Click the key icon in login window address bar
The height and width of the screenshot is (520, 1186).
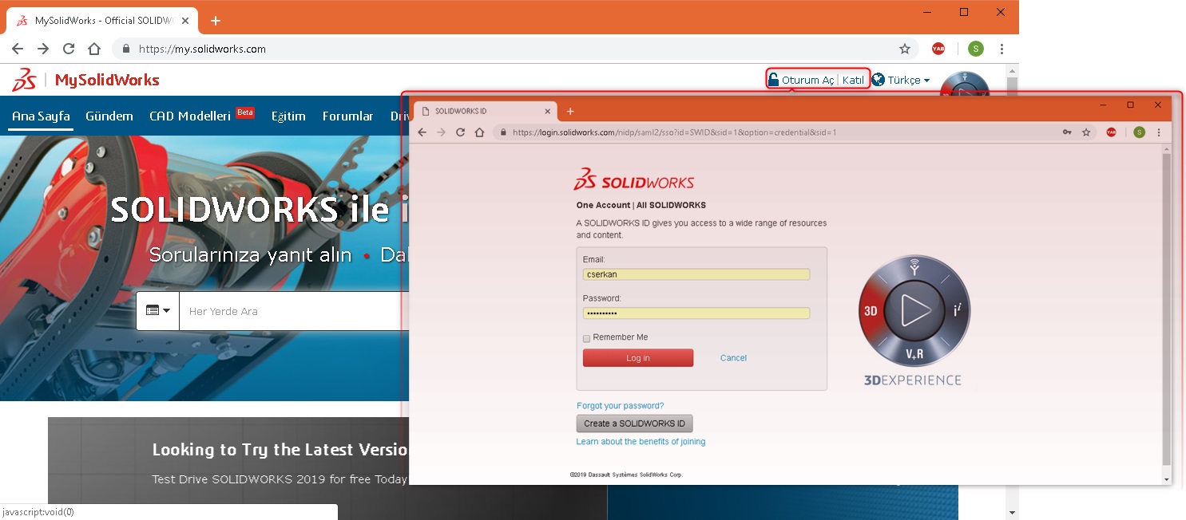1067,132
